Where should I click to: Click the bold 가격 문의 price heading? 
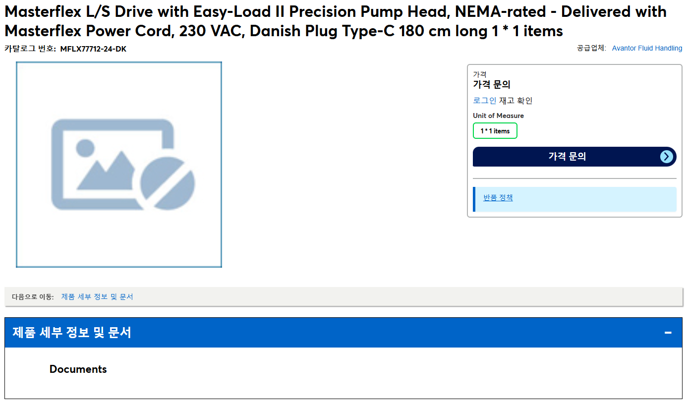tap(492, 84)
